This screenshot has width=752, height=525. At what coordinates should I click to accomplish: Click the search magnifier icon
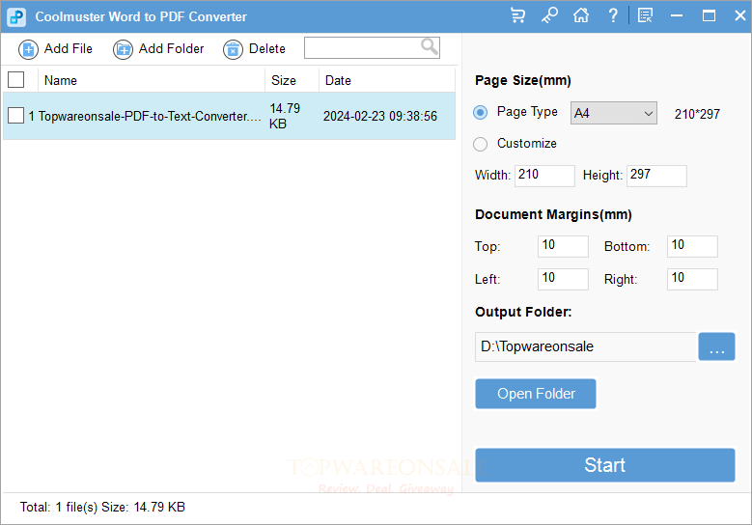(429, 47)
